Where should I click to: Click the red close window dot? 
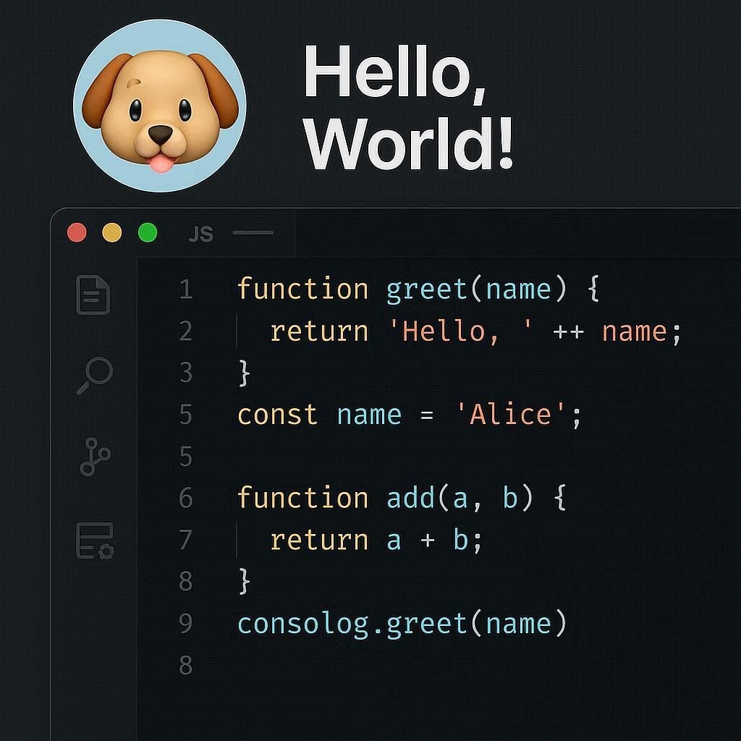77,232
